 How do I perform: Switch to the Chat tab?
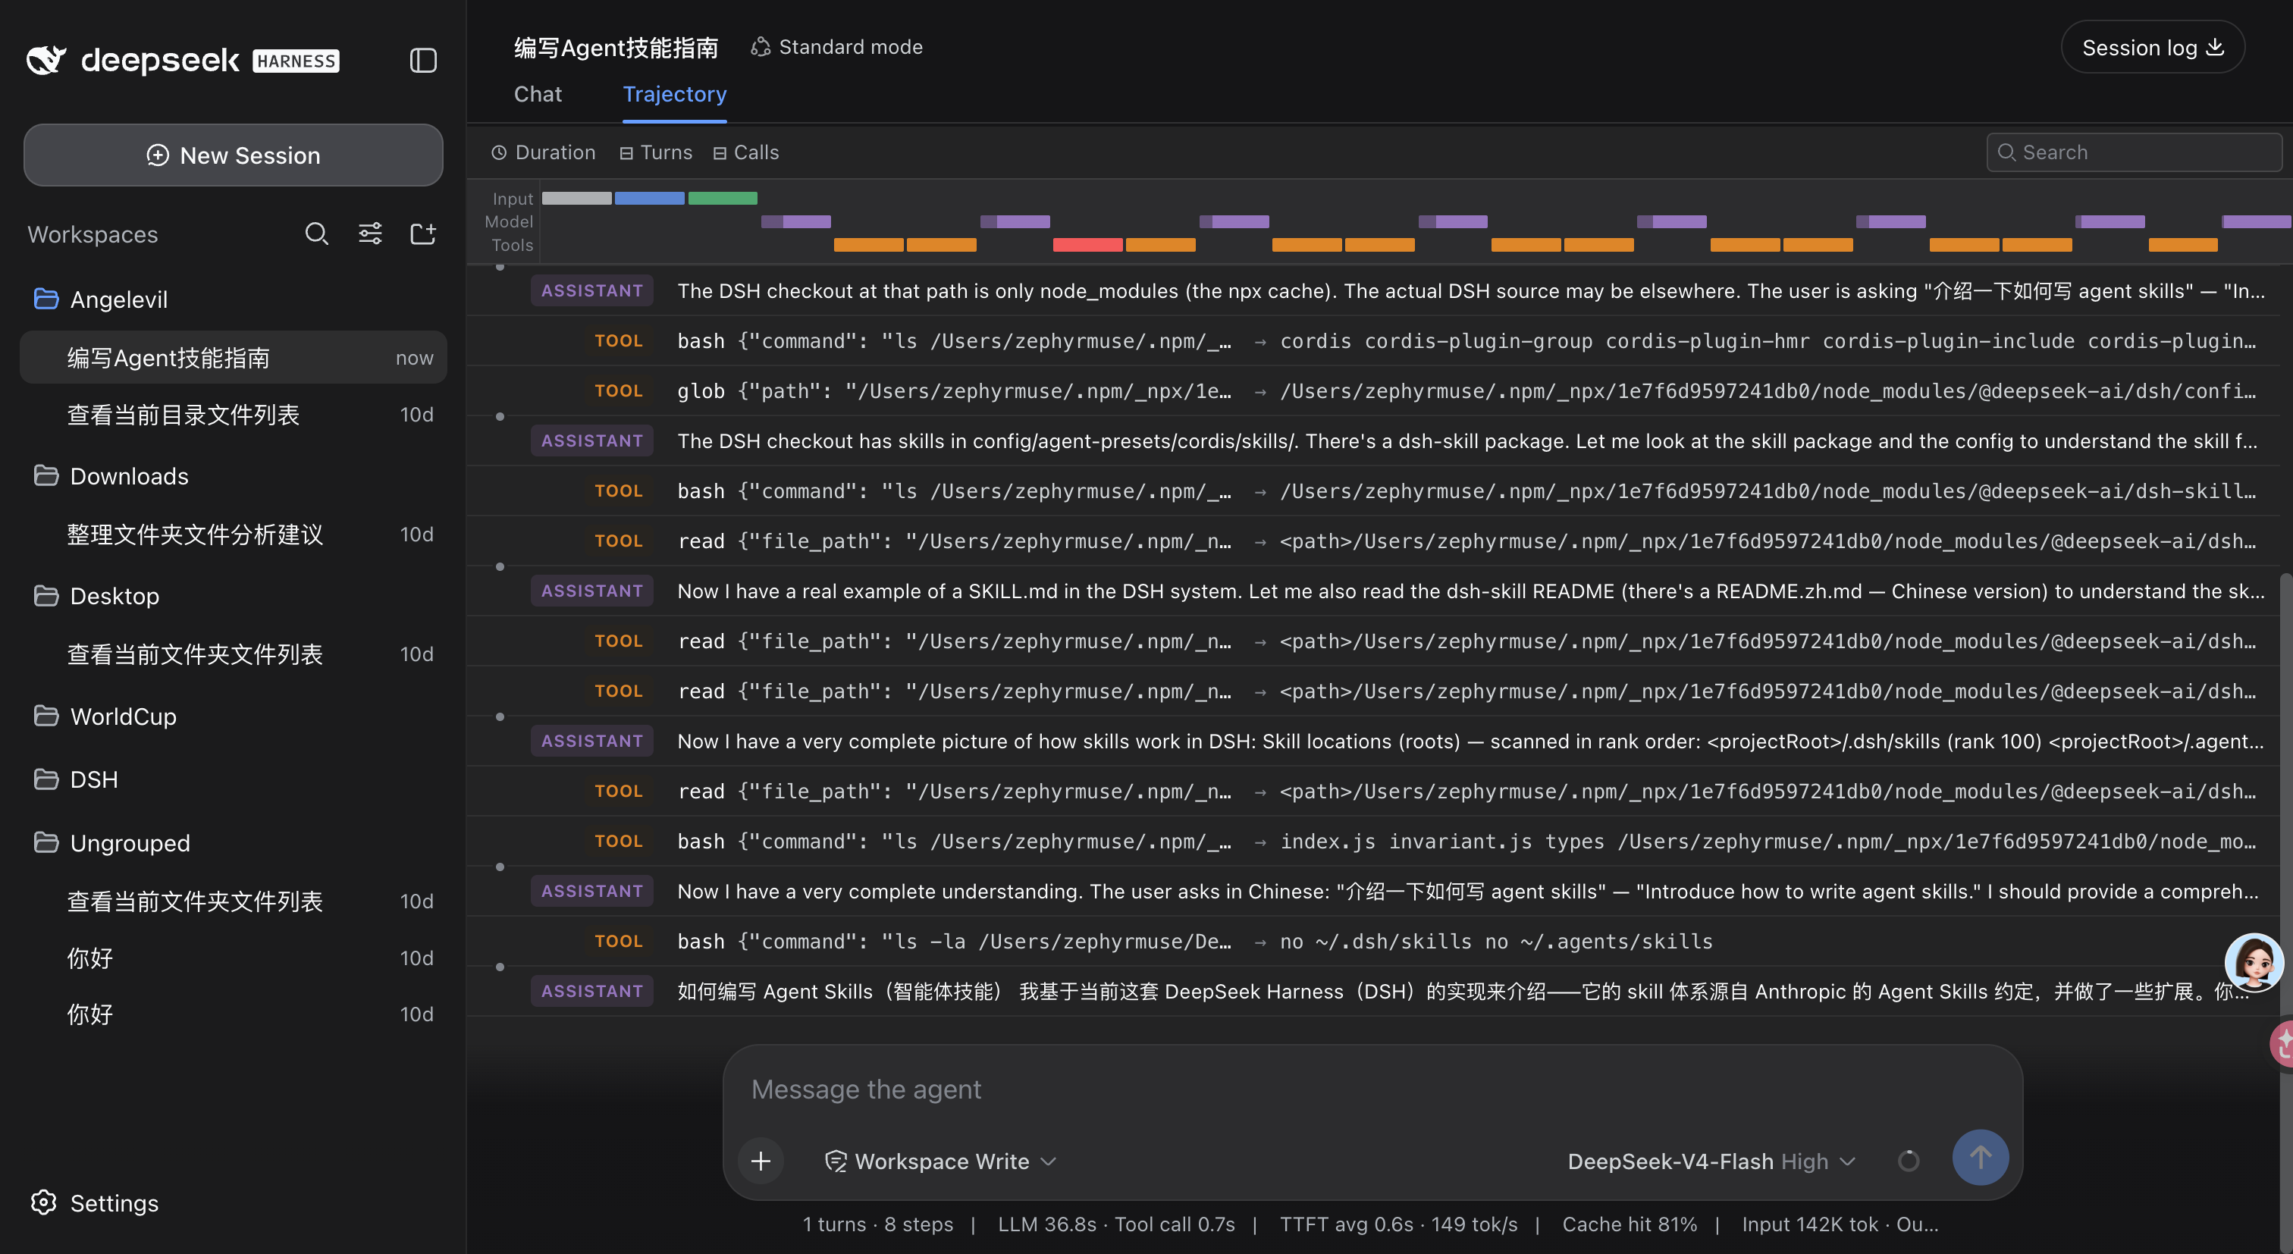538,94
